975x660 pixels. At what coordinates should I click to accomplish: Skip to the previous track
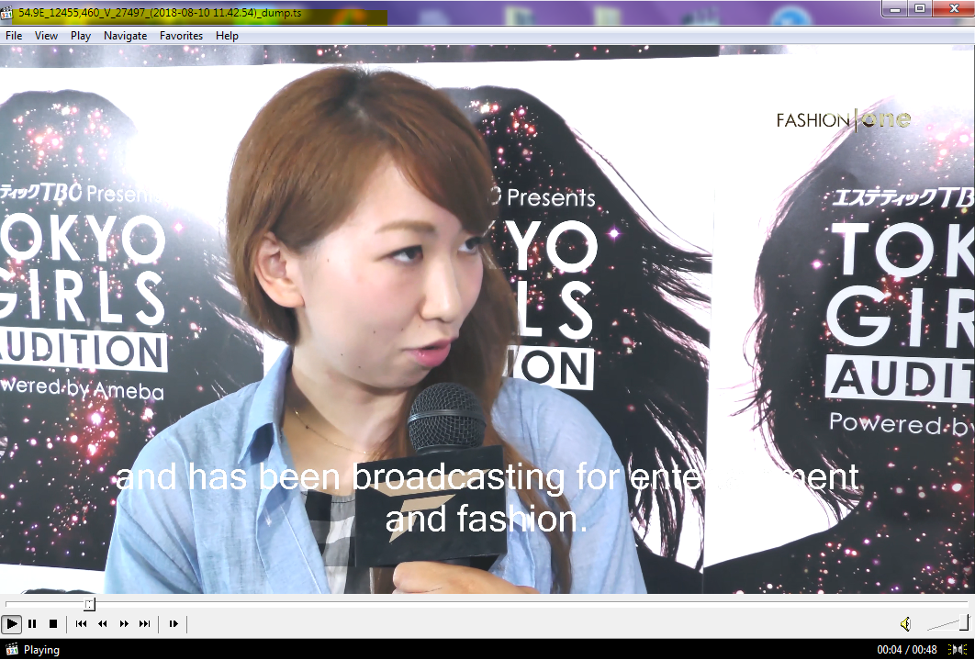(81, 624)
